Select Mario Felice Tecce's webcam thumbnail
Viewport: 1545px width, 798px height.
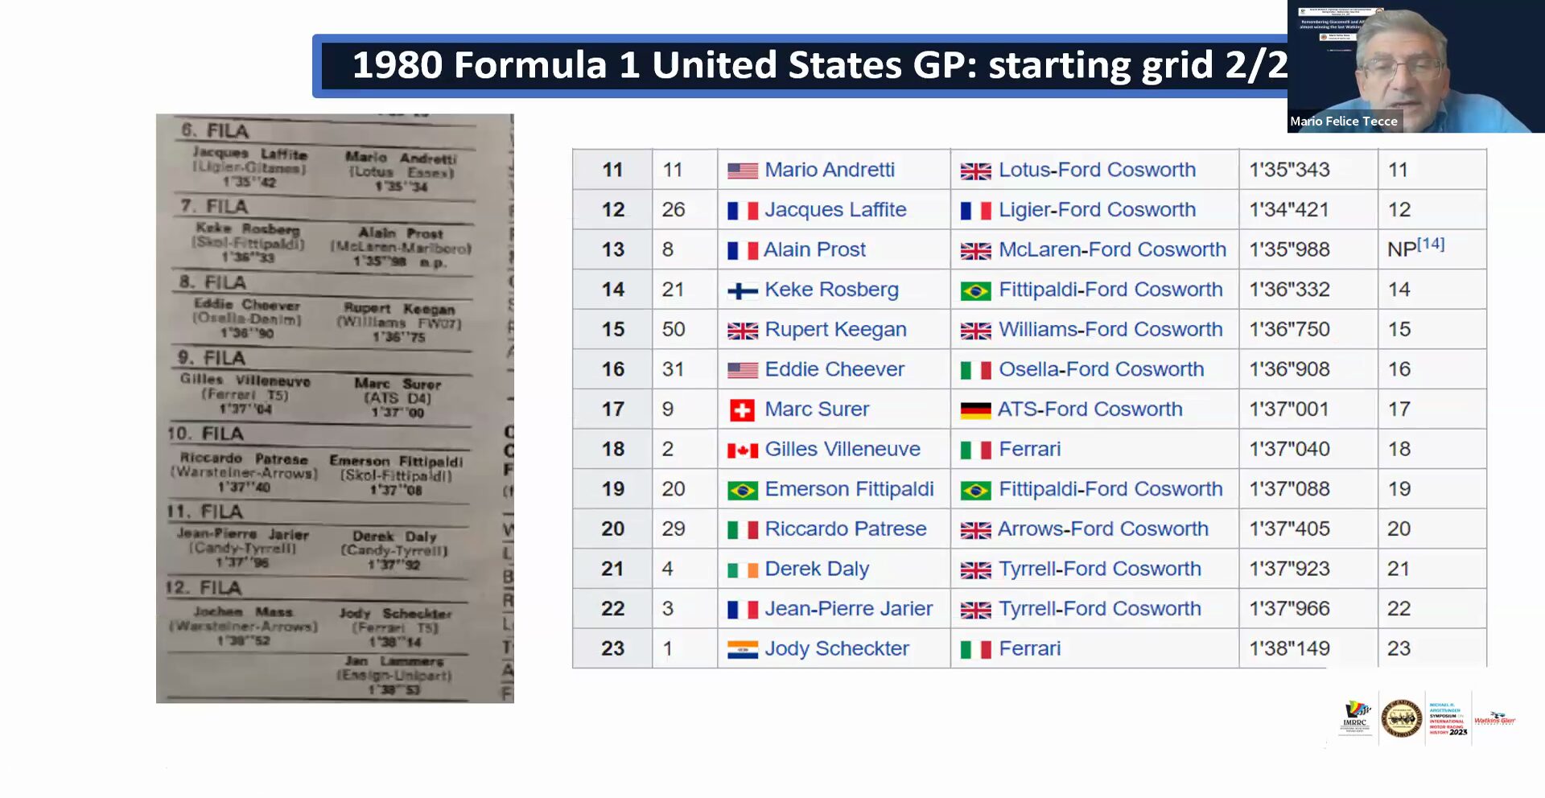1415,66
